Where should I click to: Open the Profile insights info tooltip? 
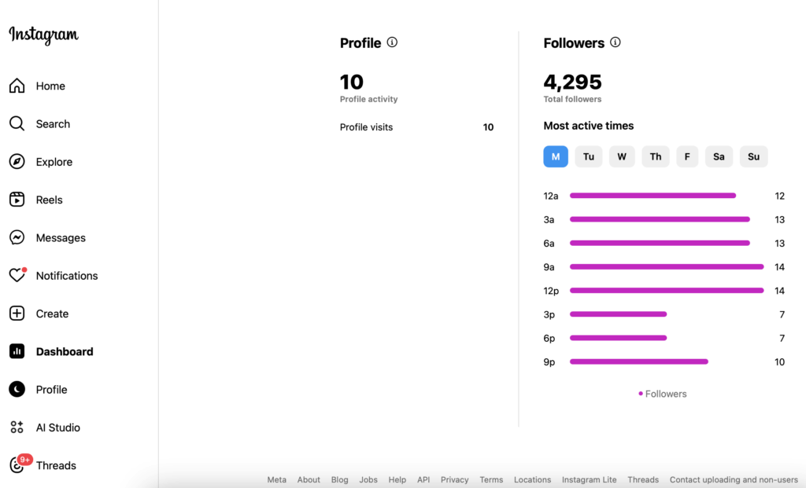click(392, 42)
